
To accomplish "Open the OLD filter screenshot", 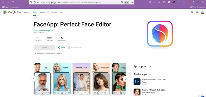I will click(x=42, y=79).
